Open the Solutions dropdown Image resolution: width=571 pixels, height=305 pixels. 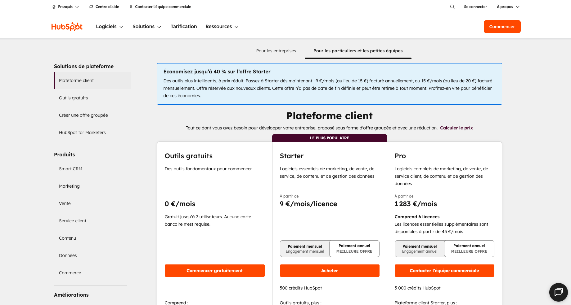146,27
